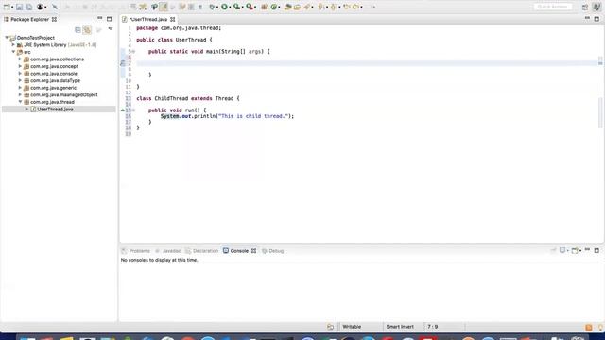The image size is (605, 340).
Task: Click the New Java Package icon
Action: pyautogui.click(x=265, y=7)
